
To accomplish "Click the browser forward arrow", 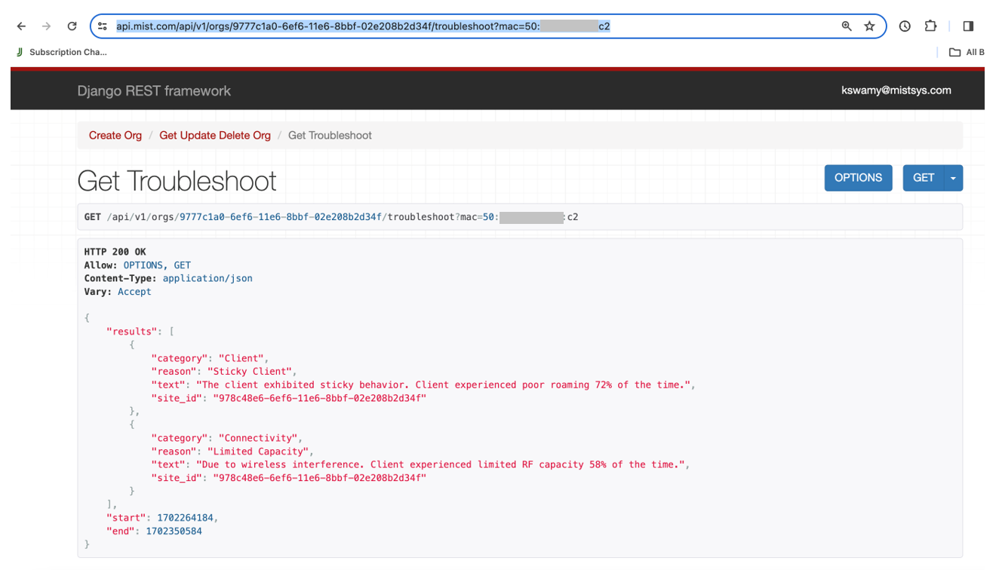I will [x=47, y=26].
